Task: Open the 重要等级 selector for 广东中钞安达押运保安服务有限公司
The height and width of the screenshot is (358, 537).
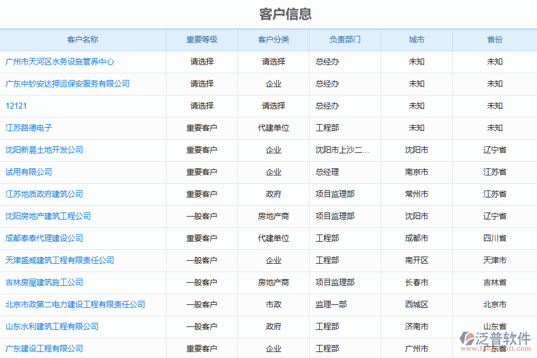Action: point(202,84)
